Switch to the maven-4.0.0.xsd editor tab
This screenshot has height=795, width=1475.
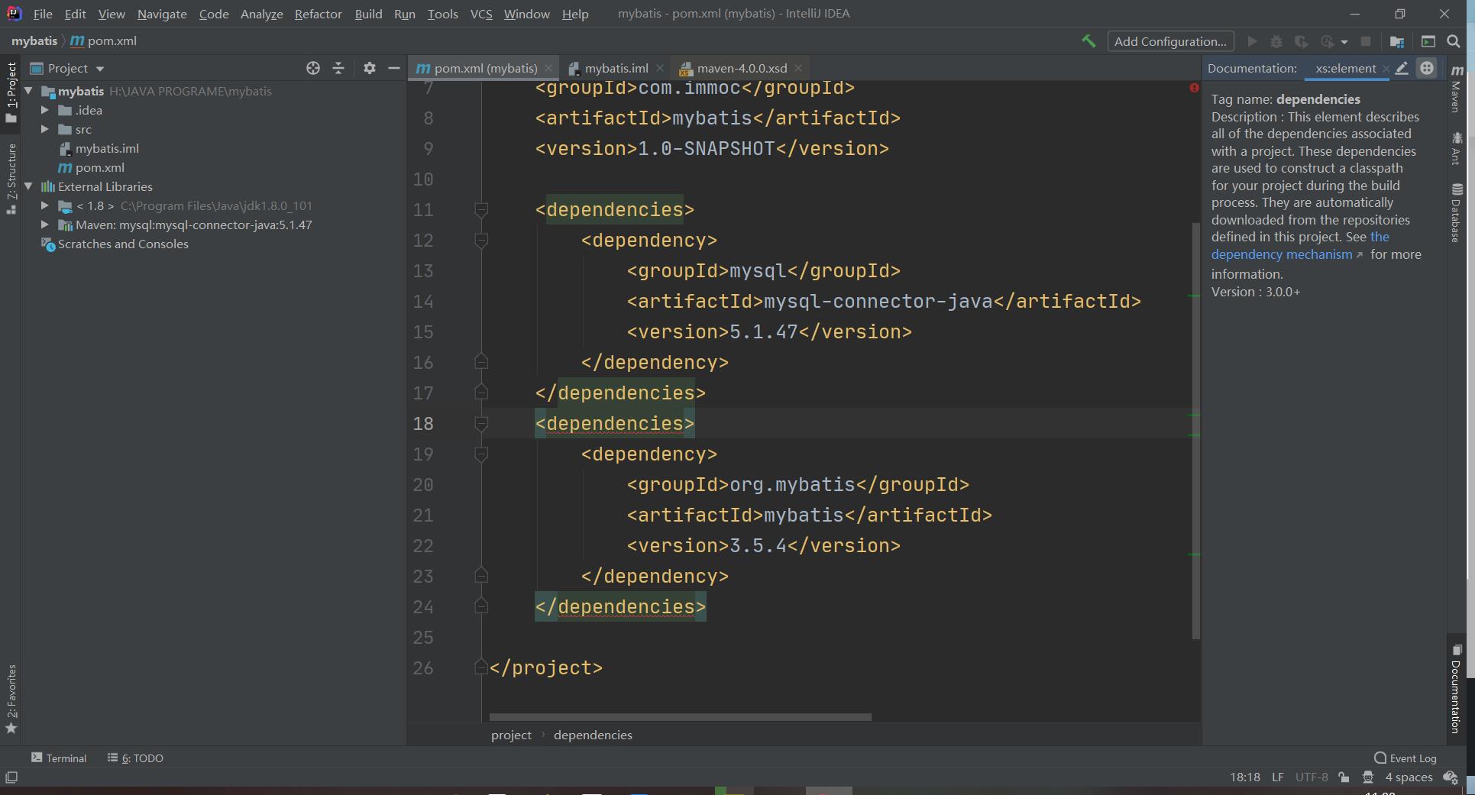point(742,68)
